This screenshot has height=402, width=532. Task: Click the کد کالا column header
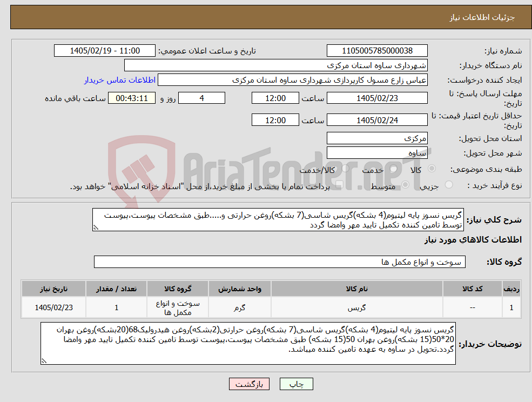coord(472,289)
